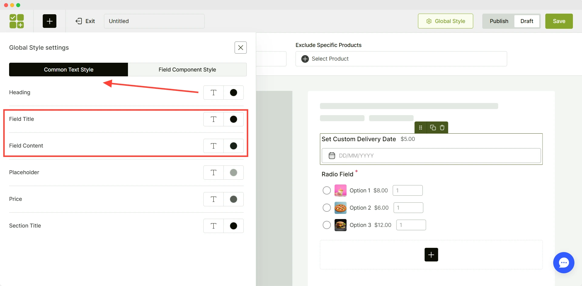Pick the Field Title color swatch

click(x=233, y=119)
